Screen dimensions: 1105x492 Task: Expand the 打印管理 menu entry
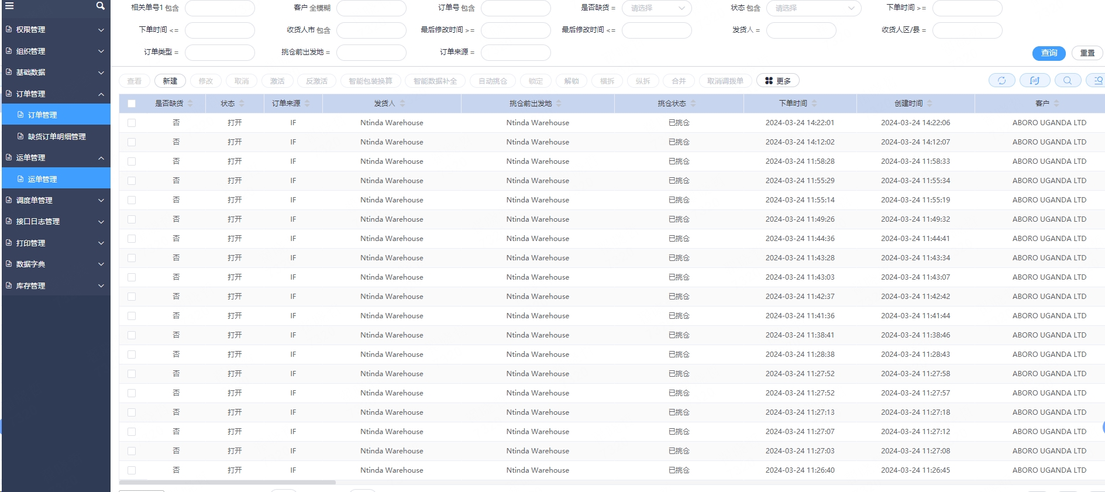click(56, 243)
